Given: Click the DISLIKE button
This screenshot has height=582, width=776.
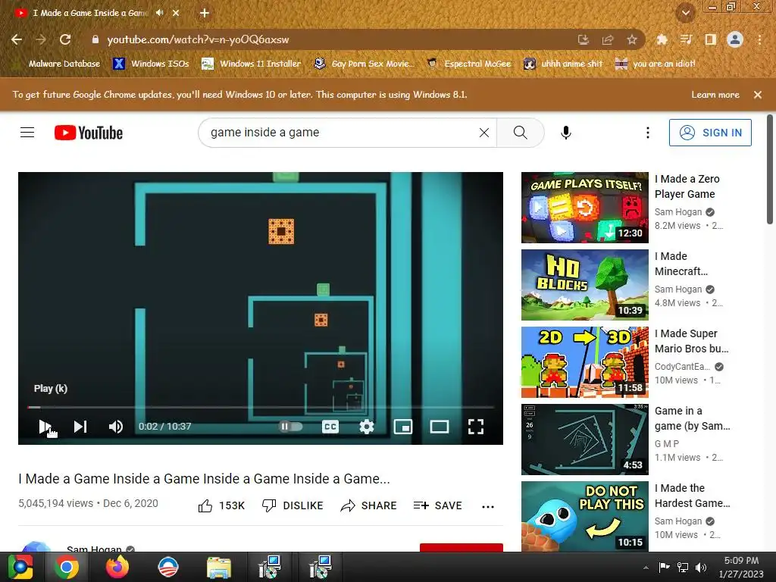Looking at the screenshot, I should (x=293, y=505).
